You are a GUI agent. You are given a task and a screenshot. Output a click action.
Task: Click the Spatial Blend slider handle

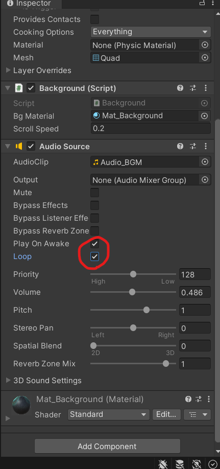click(x=93, y=346)
